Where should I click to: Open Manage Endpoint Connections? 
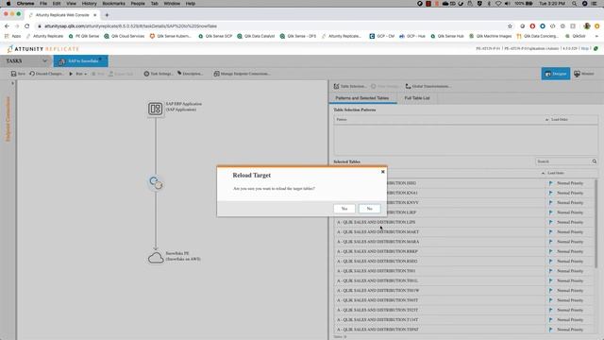click(x=242, y=74)
